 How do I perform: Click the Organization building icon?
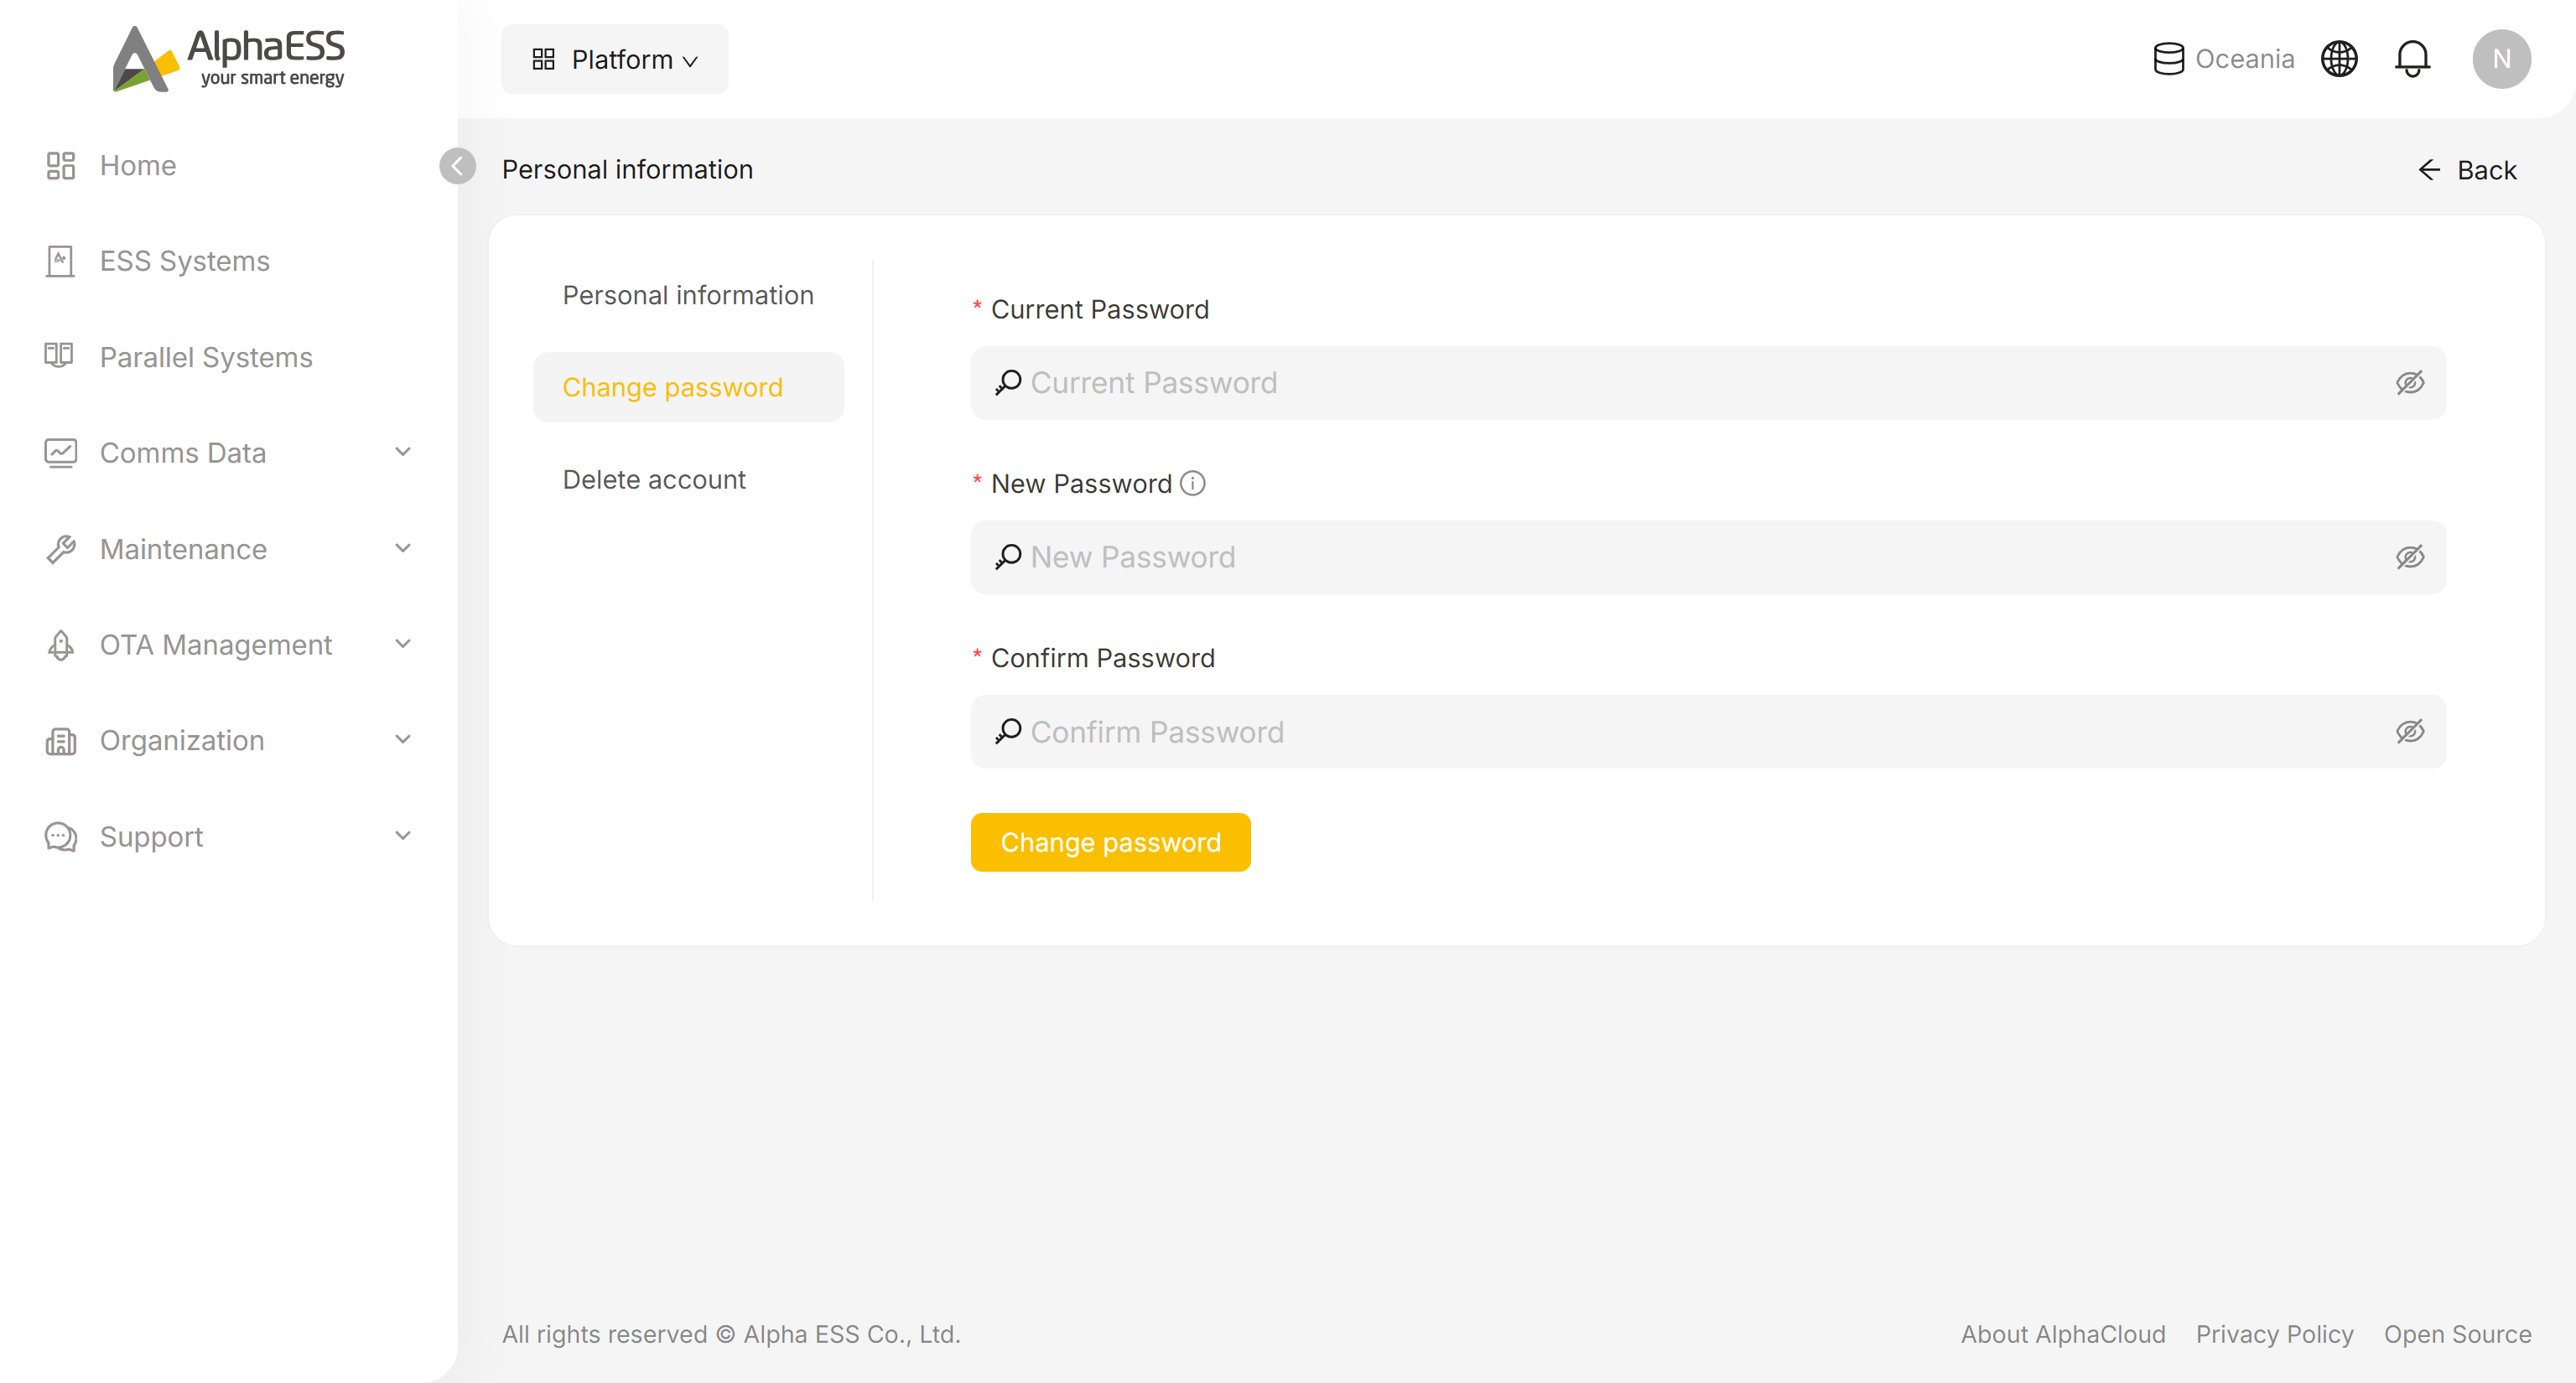point(61,740)
